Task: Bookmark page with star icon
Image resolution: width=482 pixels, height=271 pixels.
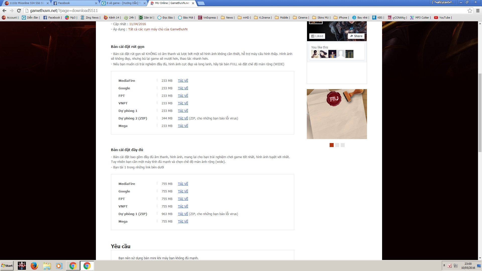Action: (470, 11)
